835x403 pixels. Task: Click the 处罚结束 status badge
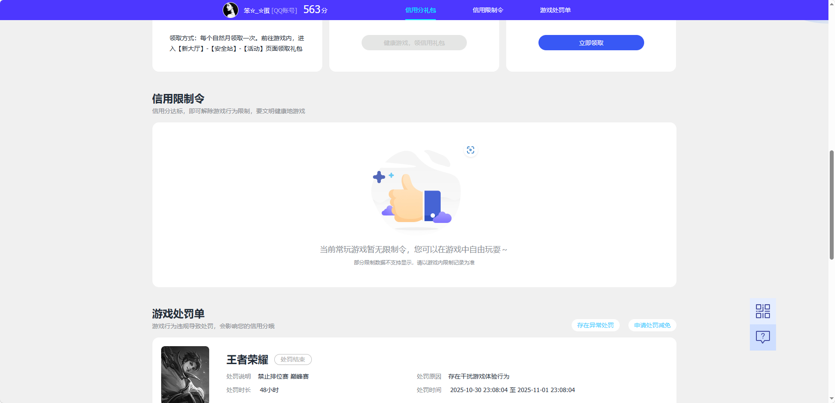coord(293,359)
